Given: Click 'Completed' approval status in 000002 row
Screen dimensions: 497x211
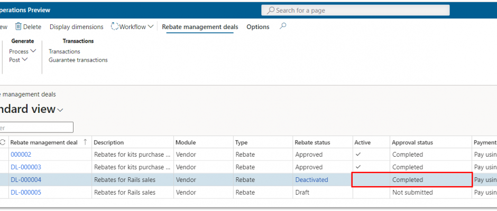Looking at the screenshot, I should pos(408,155).
